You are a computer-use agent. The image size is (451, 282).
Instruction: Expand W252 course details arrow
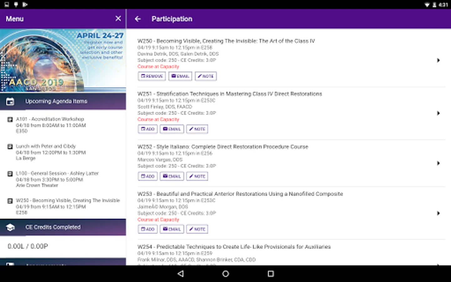[438, 163]
